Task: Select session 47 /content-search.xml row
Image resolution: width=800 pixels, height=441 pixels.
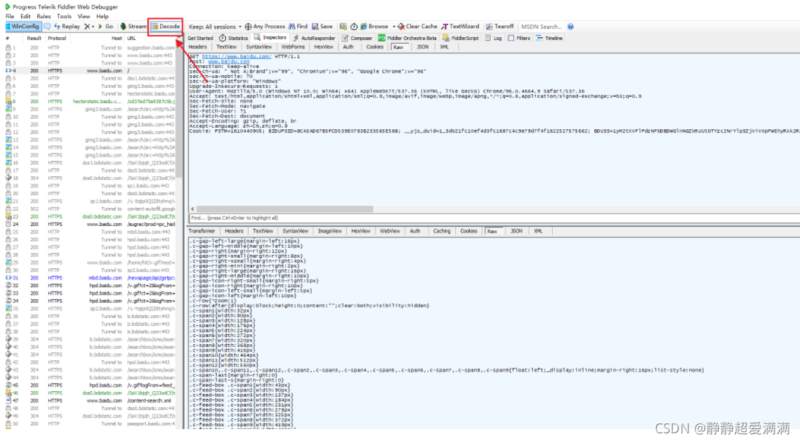Action: point(91,401)
